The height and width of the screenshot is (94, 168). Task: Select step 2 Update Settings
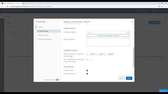click(48, 31)
